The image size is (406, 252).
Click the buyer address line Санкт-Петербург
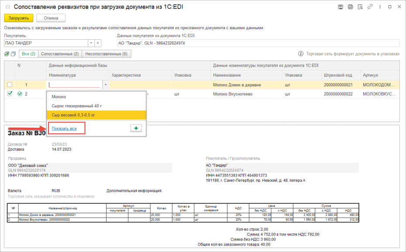point(255,180)
